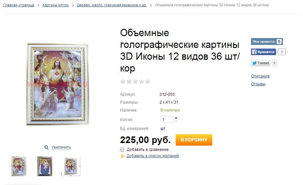Jump to the Описание section

[260, 76]
